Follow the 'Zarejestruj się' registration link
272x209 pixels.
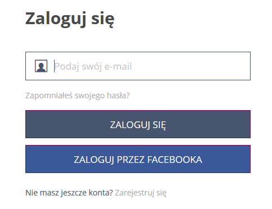click(x=141, y=193)
